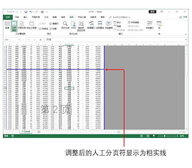Open Page Layout (页面布局) view button
This screenshot has height=168, width=192.
(22, 25)
